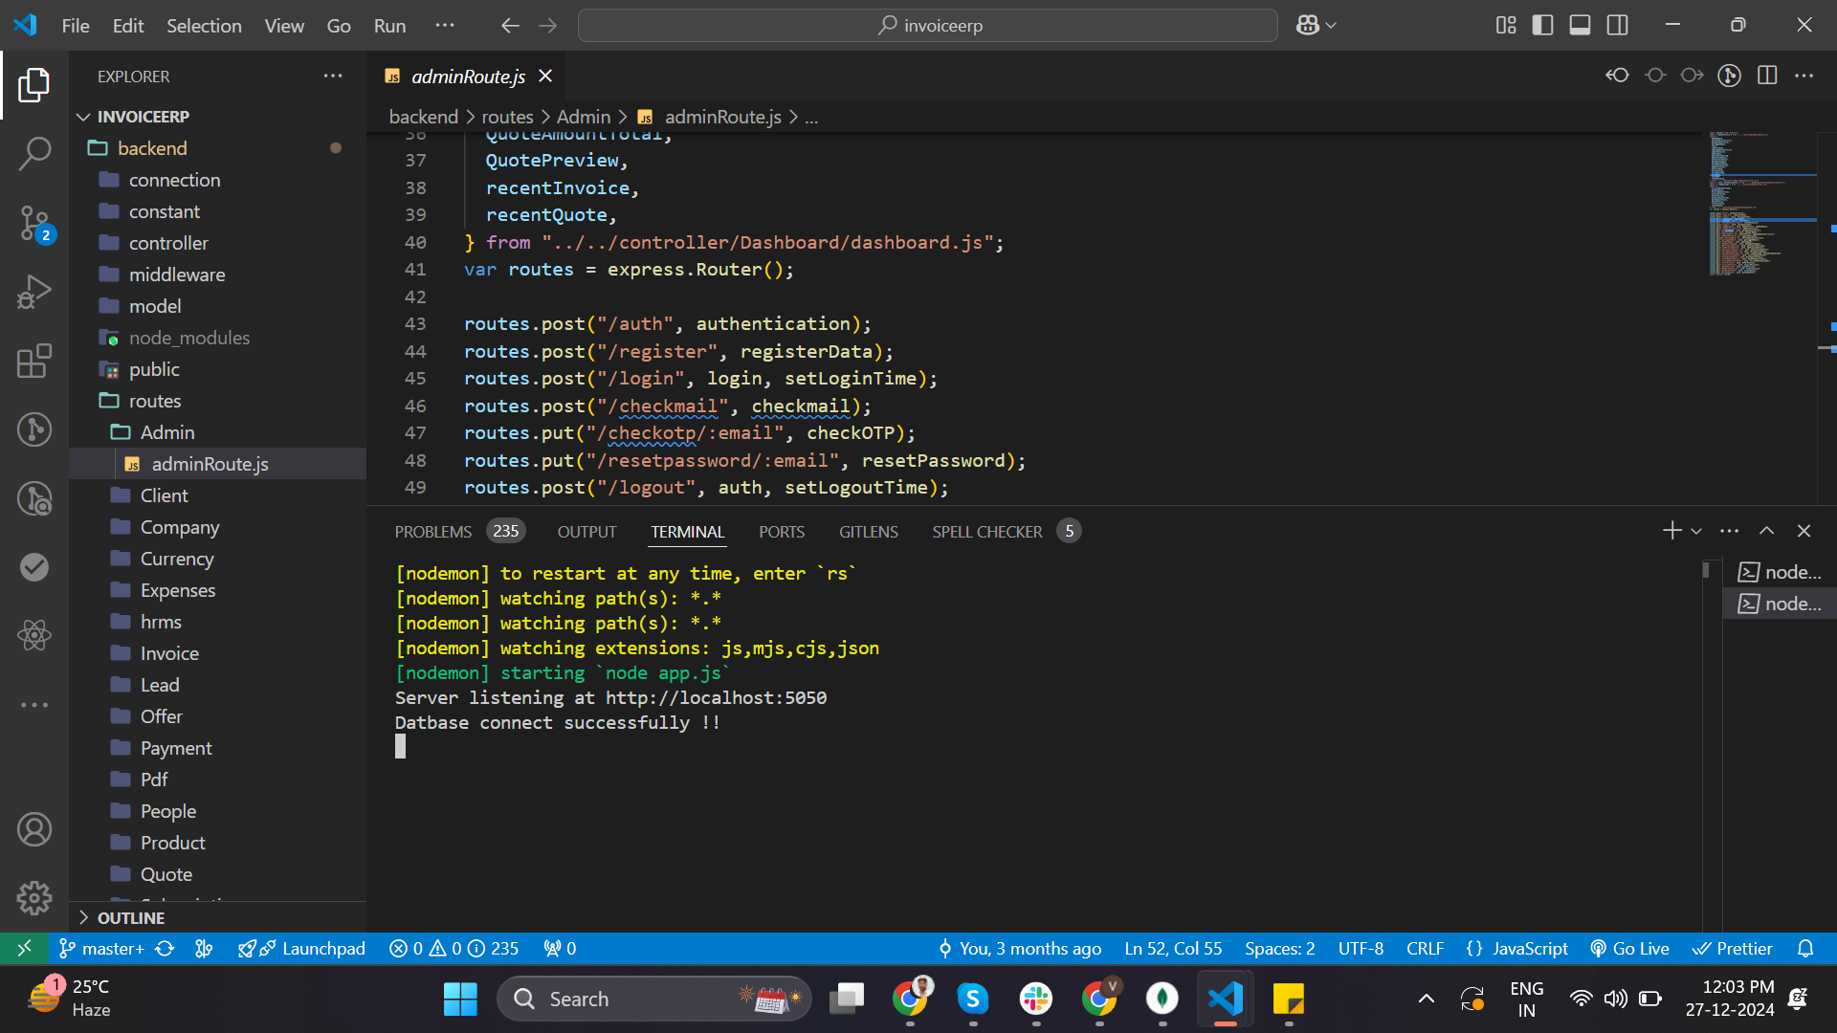Expand the OUTLINE section
The height and width of the screenshot is (1033, 1837).
[131, 917]
